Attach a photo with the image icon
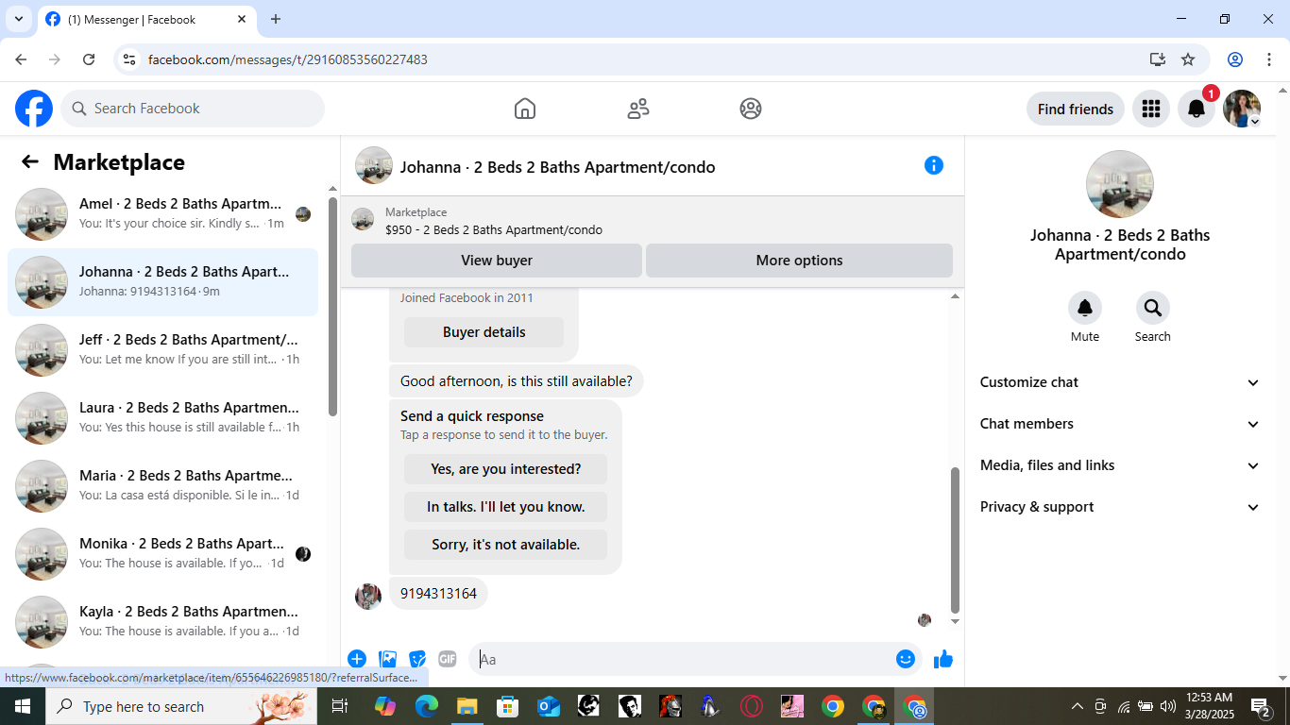 [387, 659]
